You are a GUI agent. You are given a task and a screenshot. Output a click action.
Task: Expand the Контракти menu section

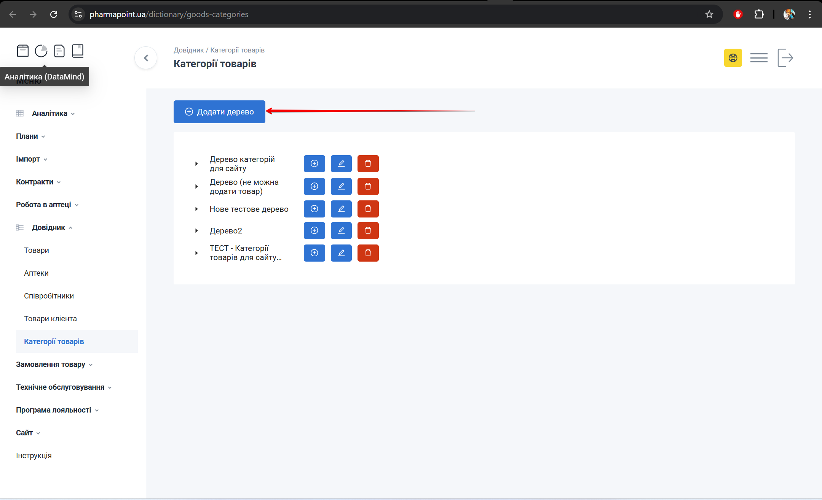tap(35, 182)
